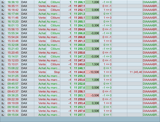Image resolution: width=160 pixels, height=122 pixels.
Task: Open order details icon for 16:01:13 row
Action: [3, 25]
